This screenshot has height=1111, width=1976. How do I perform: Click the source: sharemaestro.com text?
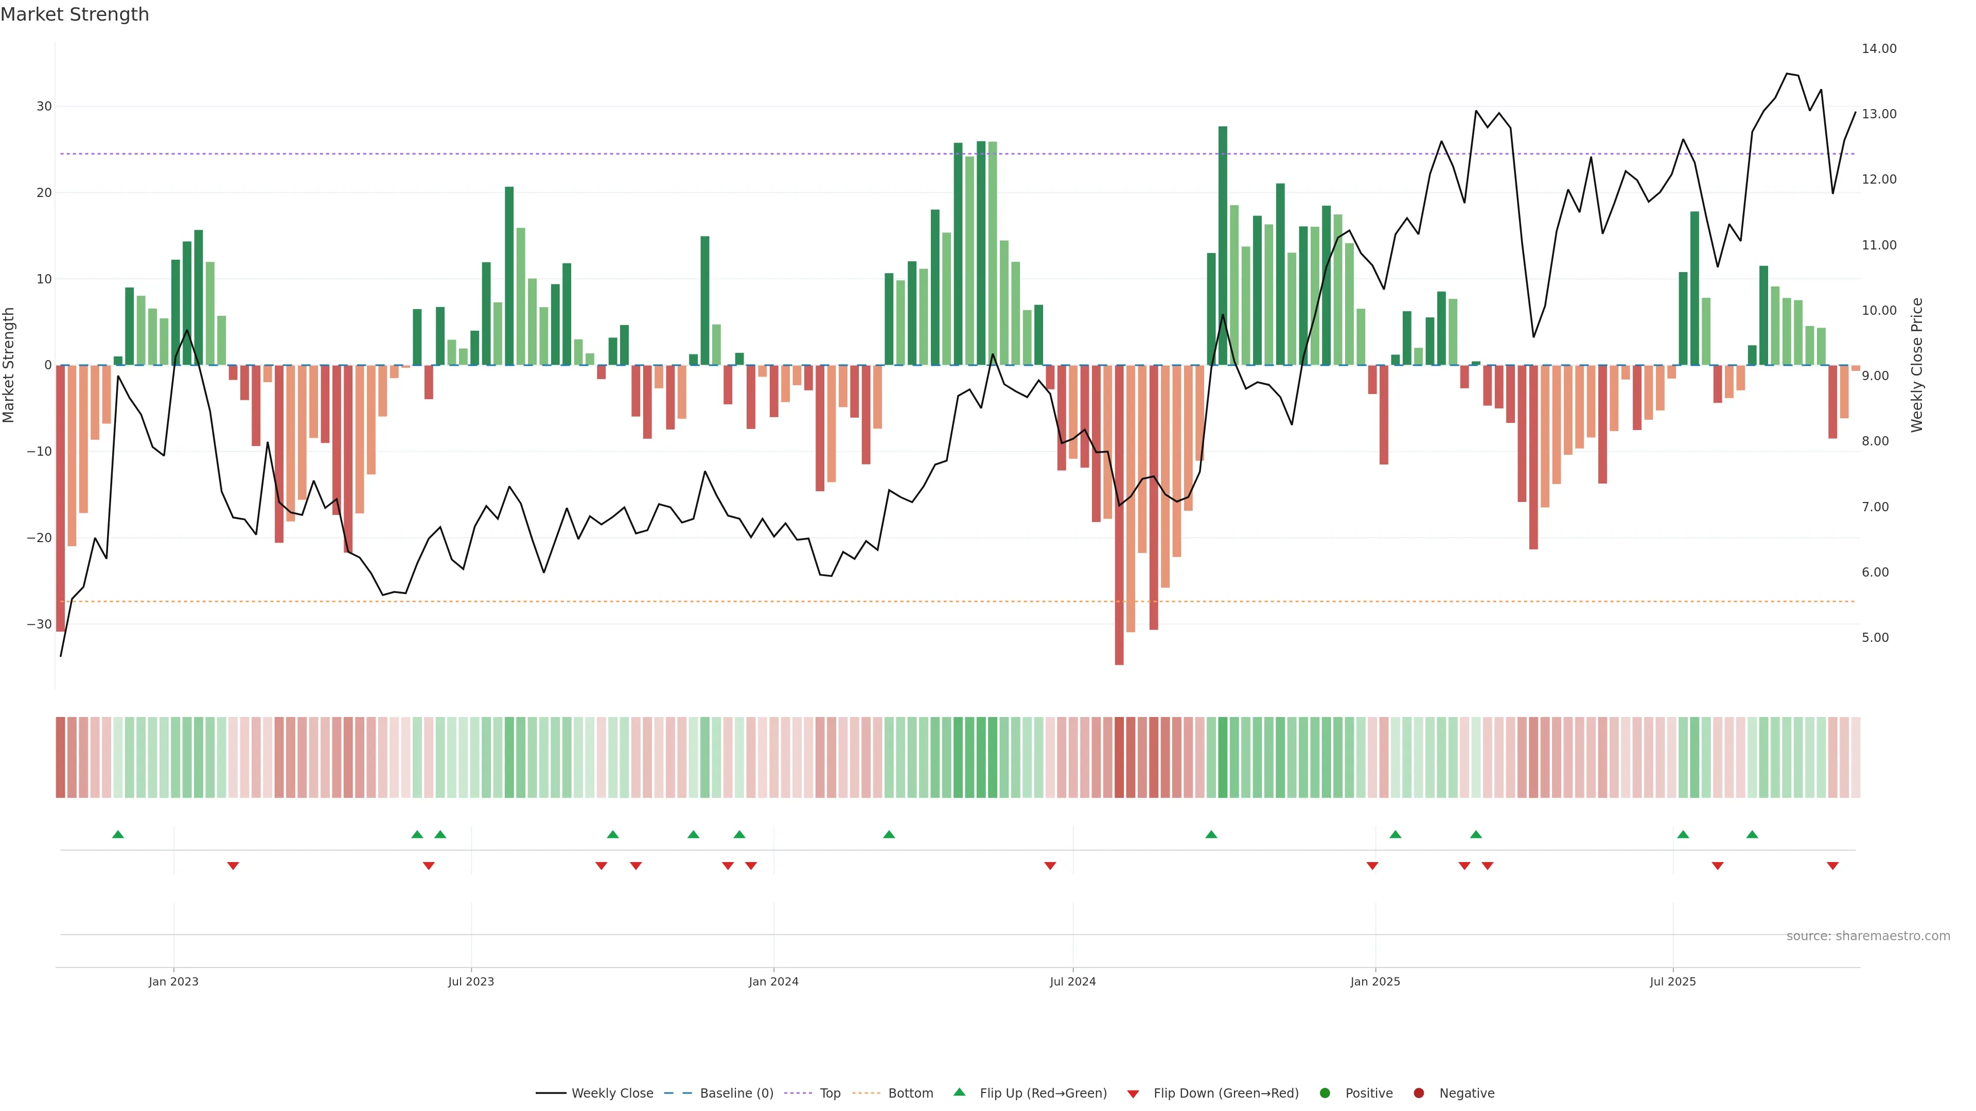pyautogui.click(x=1868, y=936)
